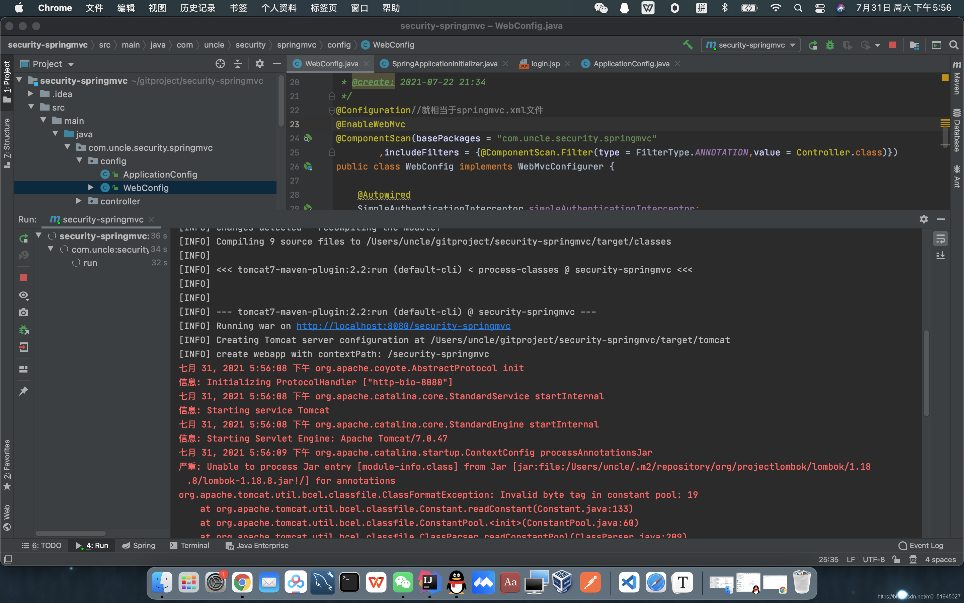Viewport: 964px width, 603px height.
Task: Click the locate file target icon
Action: pos(220,64)
